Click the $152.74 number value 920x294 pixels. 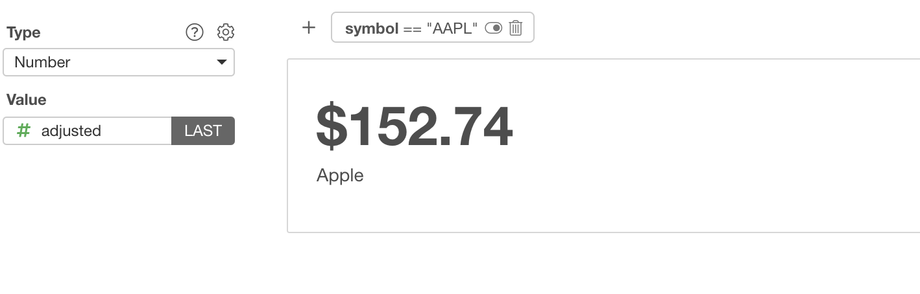pos(414,126)
